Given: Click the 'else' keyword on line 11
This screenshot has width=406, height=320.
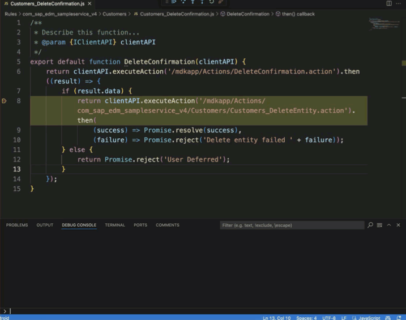Looking at the screenshot, I should point(77,150).
